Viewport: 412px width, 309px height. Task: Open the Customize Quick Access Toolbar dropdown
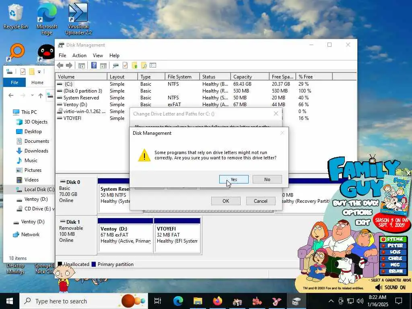click(39, 72)
